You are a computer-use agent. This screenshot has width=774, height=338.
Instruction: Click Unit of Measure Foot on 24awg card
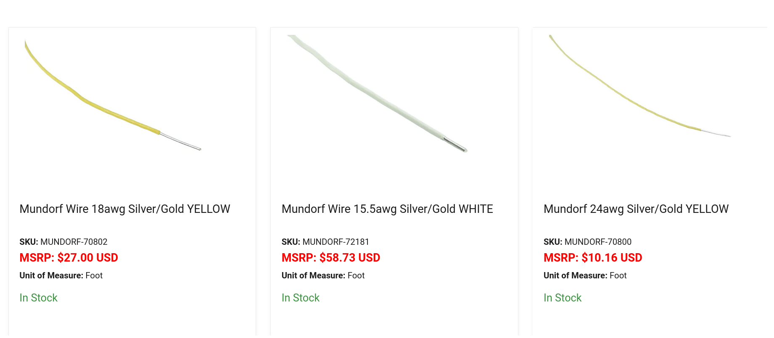tap(585, 275)
